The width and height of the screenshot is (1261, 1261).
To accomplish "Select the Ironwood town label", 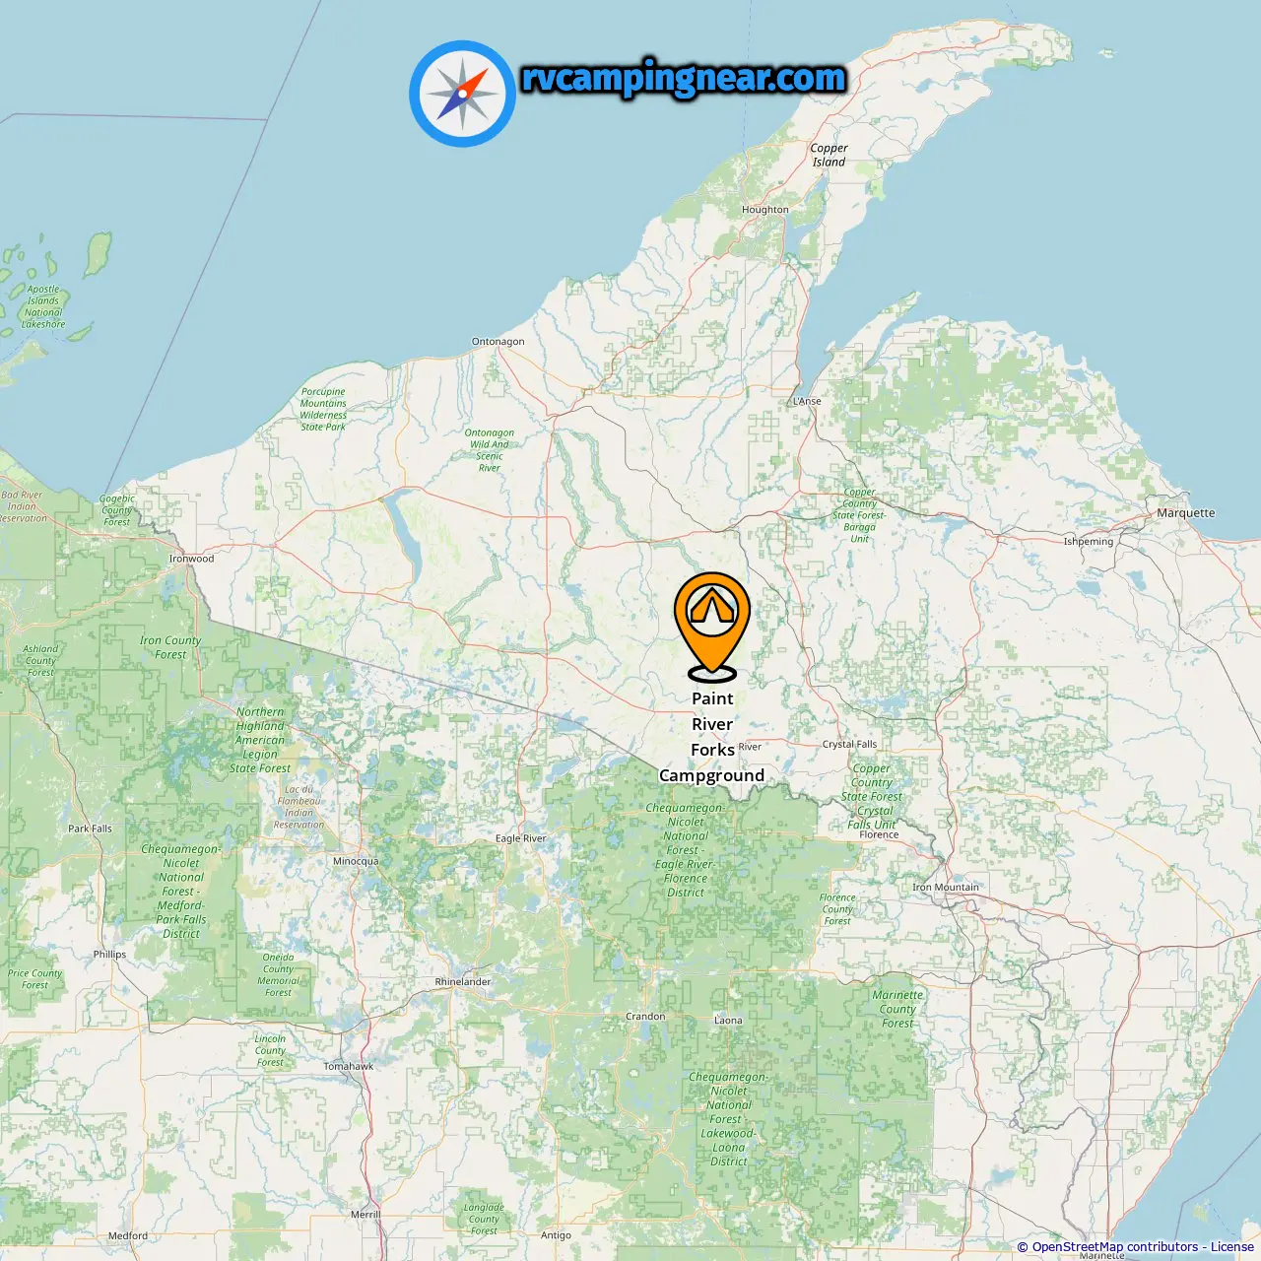I will pyautogui.click(x=191, y=559).
